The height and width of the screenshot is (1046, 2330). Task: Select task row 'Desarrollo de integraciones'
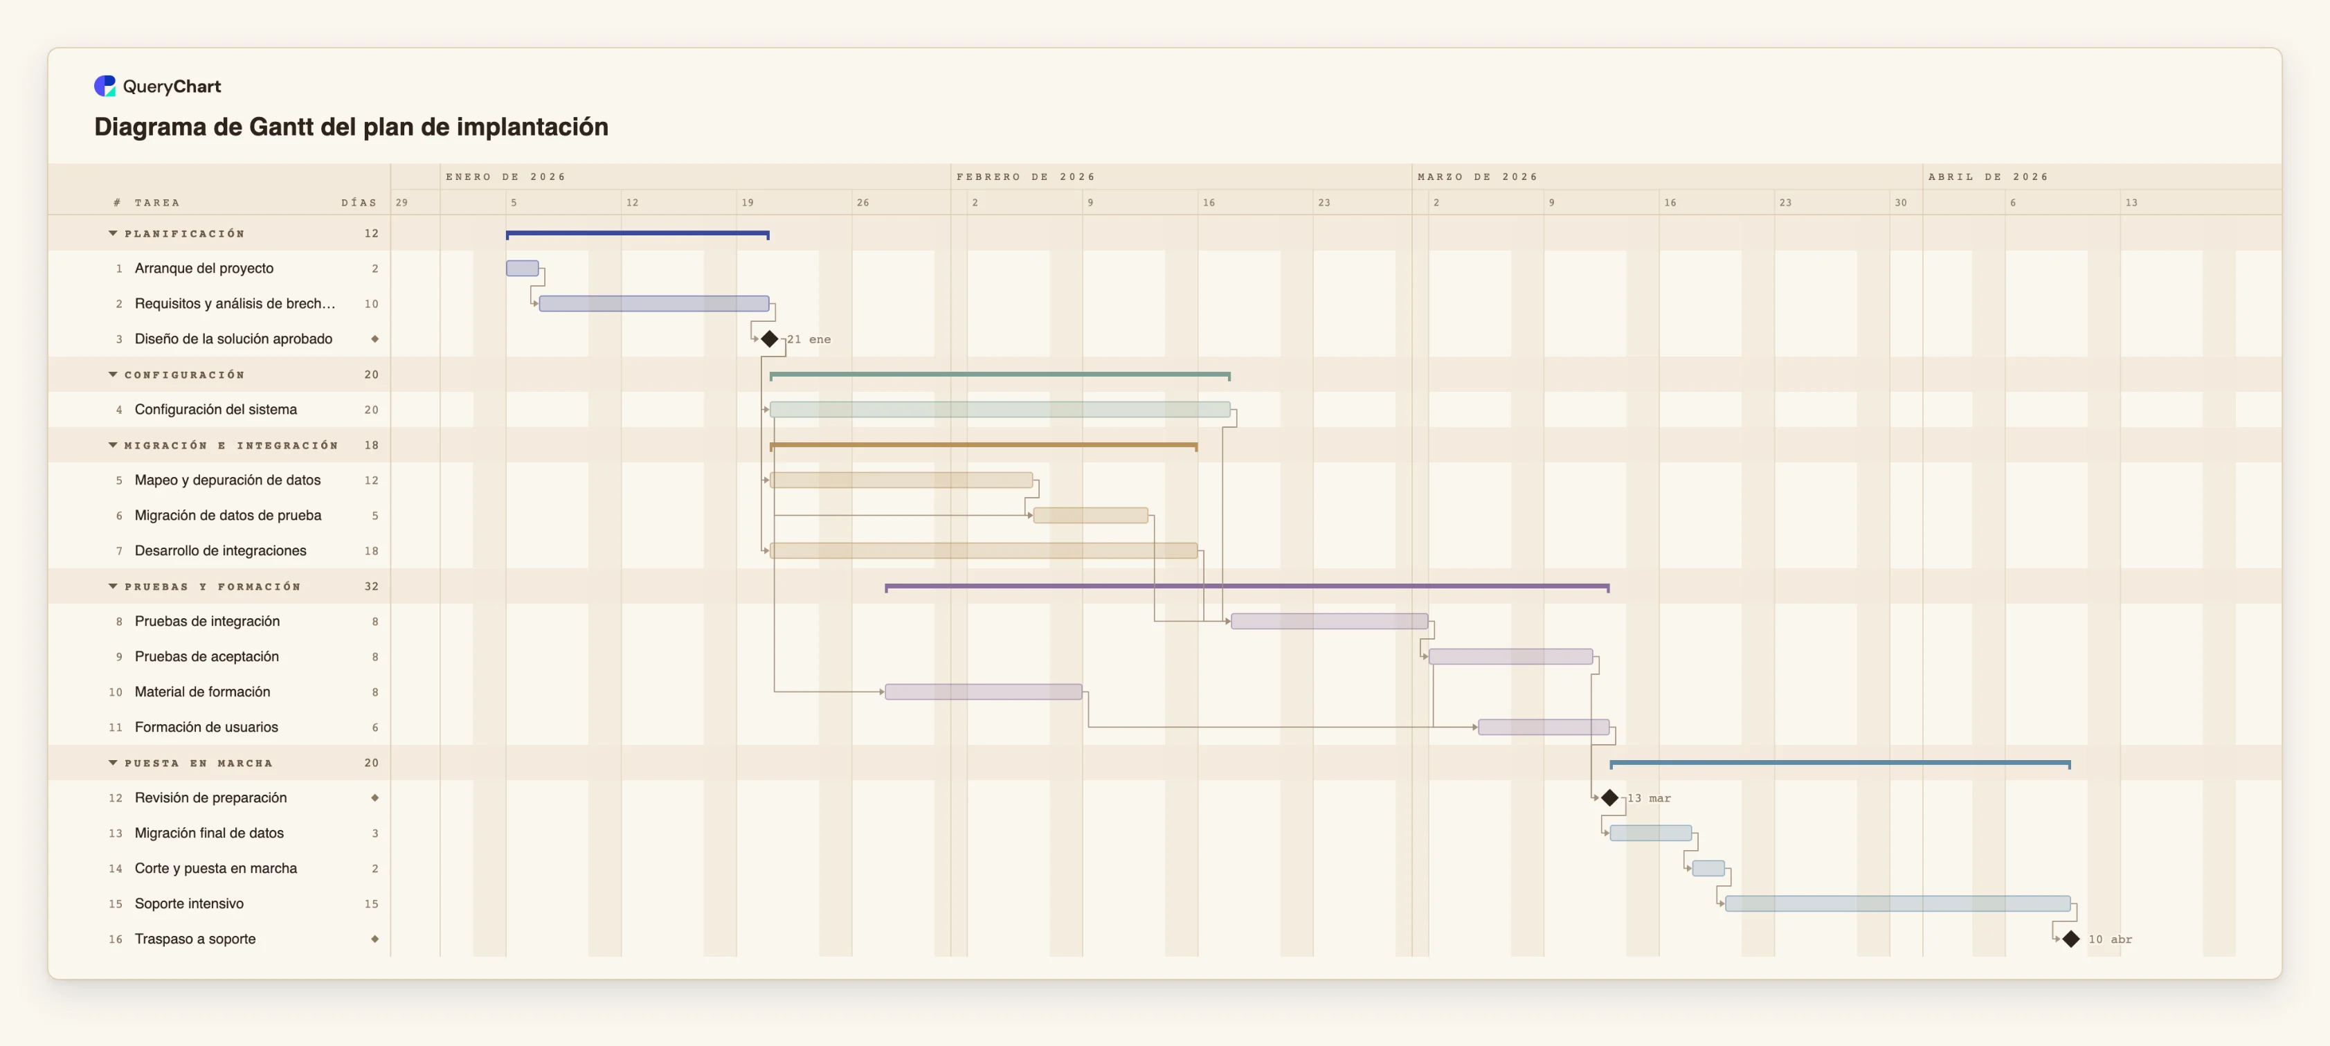pos(219,551)
